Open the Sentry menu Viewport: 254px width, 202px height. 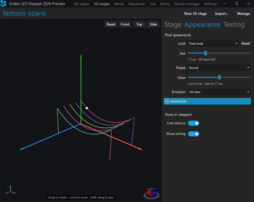coord(165,4)
